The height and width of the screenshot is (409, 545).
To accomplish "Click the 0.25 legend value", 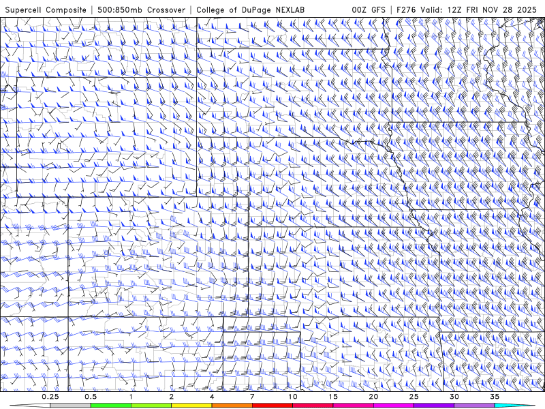I will point(50,397).
